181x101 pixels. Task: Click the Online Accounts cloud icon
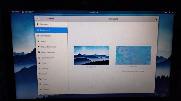[39, 58]
